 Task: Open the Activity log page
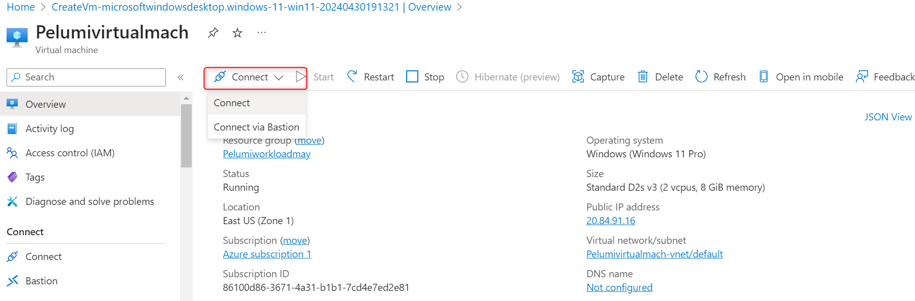tap(50, 128)
